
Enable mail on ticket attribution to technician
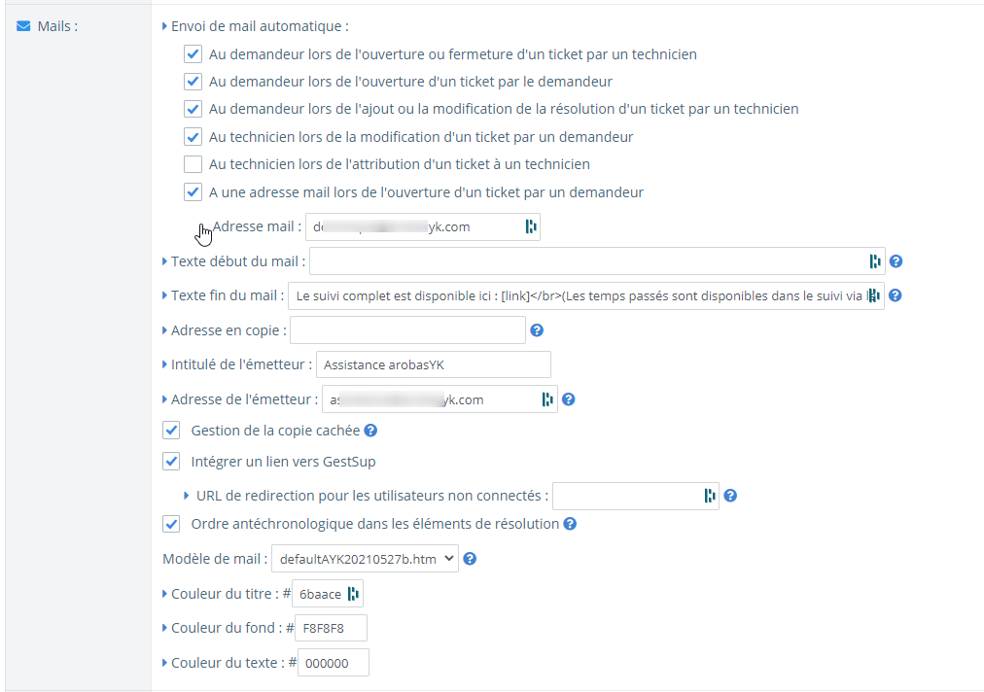pos(193,164)
